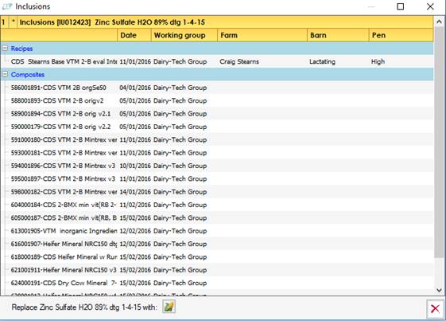The height and width of the screenshot is (321, 446).
Task: Select 590000179-CDS VTM 2-B orig v2.2 row
Action: (x=218, y=127)
